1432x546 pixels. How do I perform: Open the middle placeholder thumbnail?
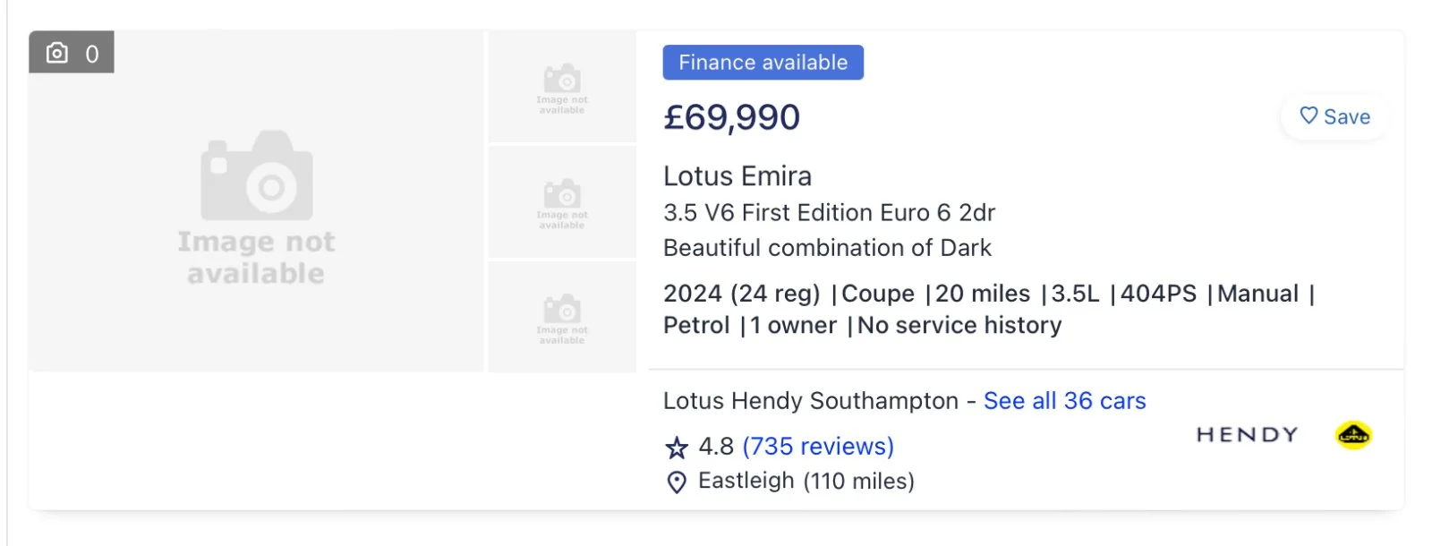tap(562, 202)
